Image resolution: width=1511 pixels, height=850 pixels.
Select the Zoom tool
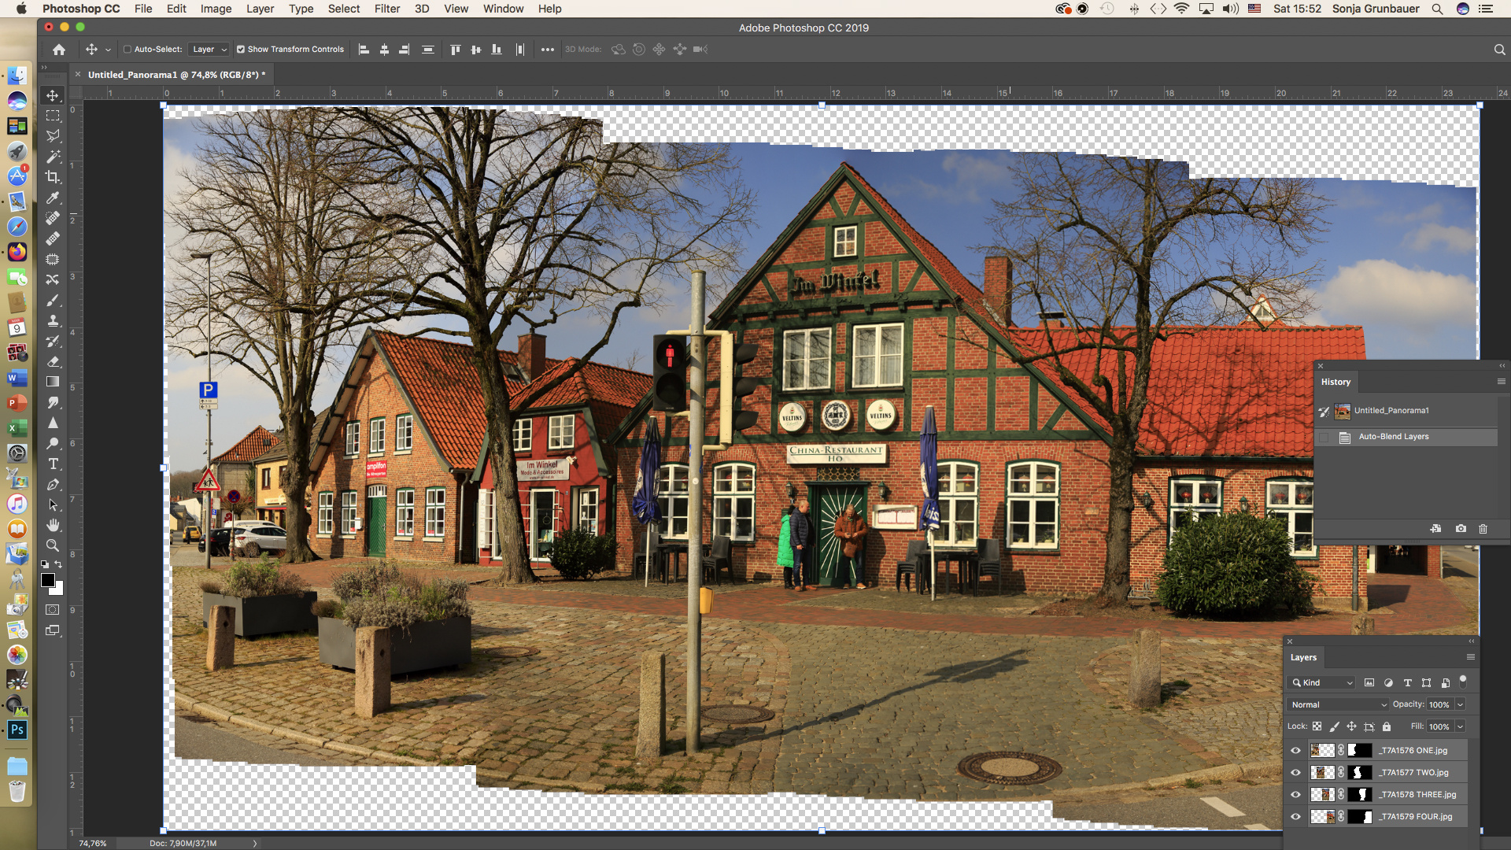point(53,545)
